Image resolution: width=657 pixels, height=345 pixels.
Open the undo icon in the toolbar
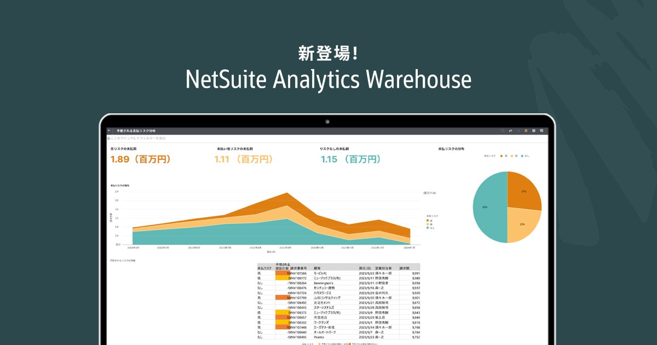pos(511,130)
